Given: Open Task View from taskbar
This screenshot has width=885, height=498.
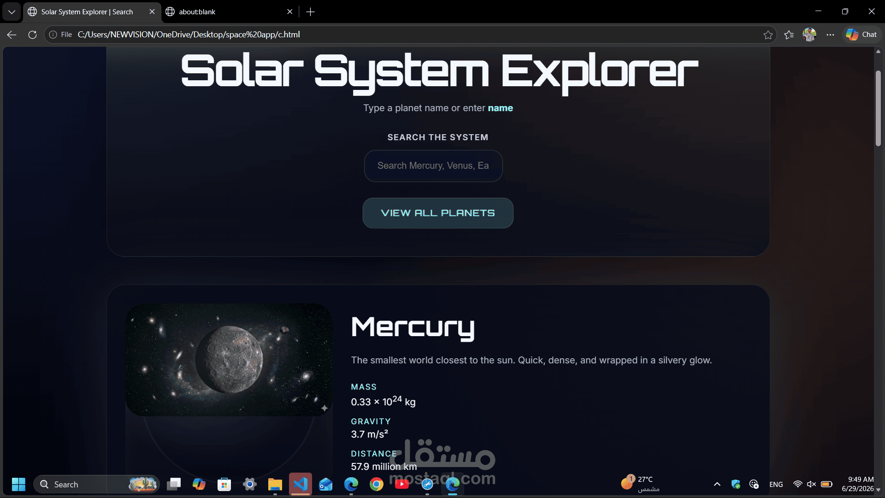Looking at the screenshot, I should tap(174, 484).
